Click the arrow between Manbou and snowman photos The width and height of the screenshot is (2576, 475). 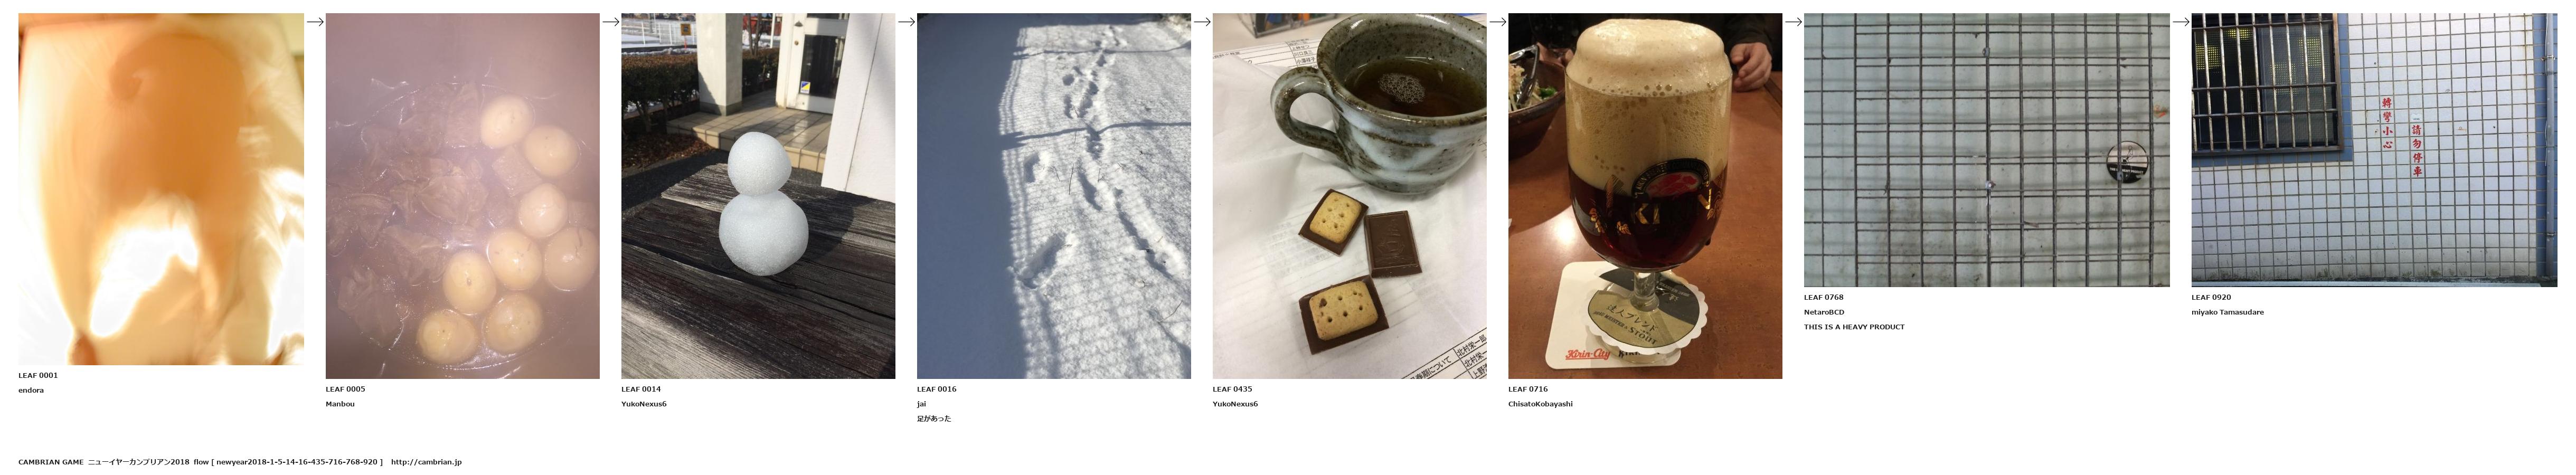(x=611, y=22)
